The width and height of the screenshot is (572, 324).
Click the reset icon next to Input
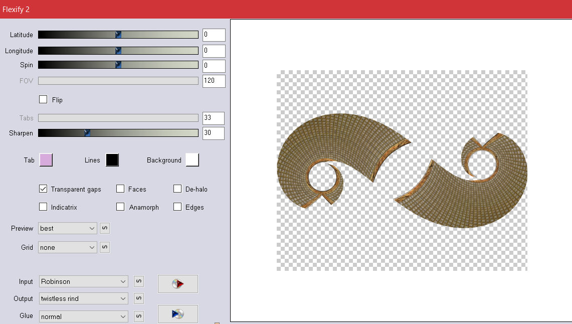tap(139, 281)
